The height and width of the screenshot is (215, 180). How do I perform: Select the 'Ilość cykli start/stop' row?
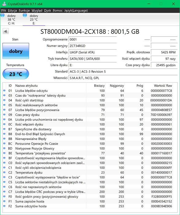coord(88,100)
